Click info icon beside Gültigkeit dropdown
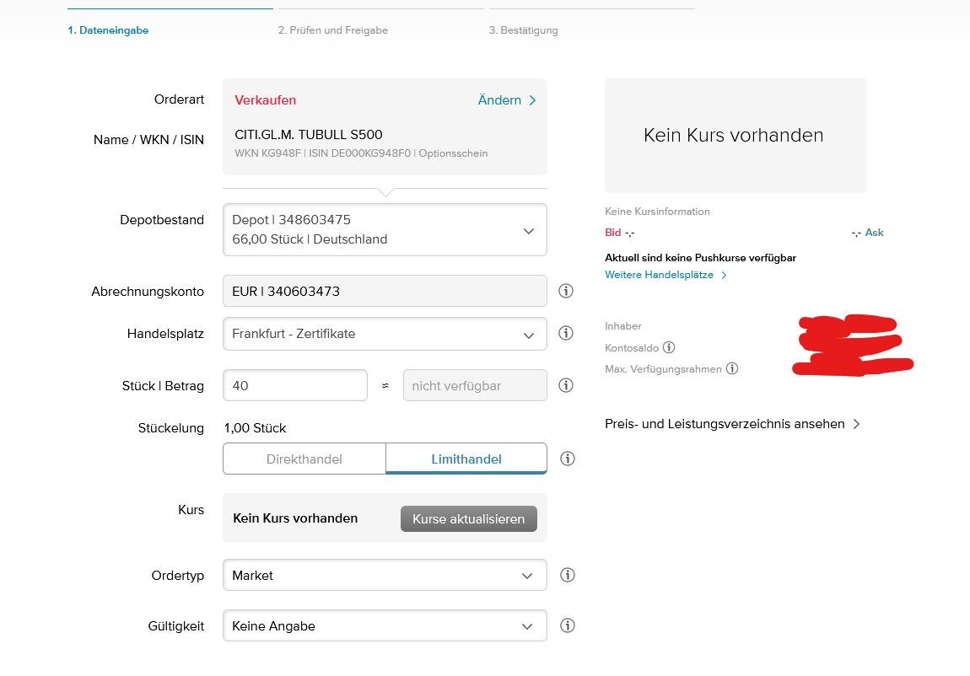 [568, 625]
